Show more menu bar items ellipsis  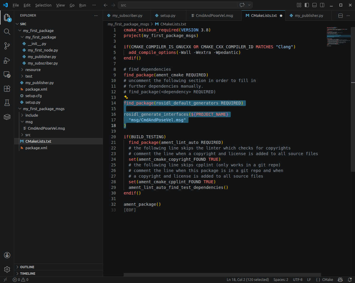tap(94, 5)
